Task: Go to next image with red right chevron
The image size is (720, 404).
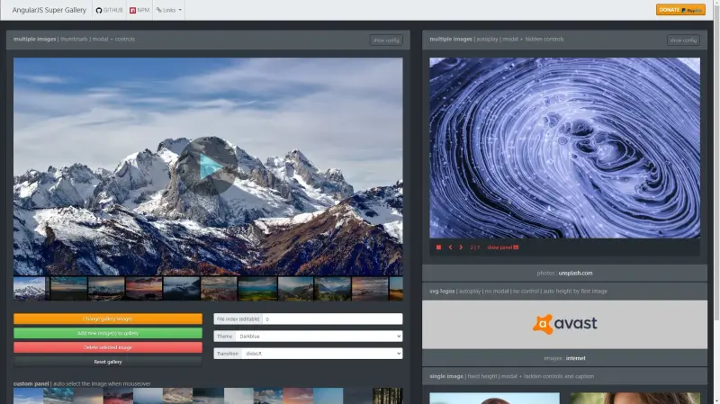Action: pyautogui.click(x=461, y=247)
